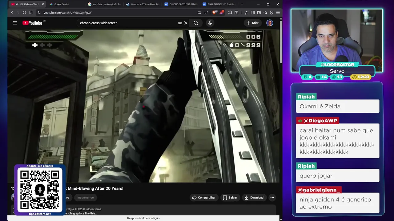Image resolution: width=394 pixels, height=221 pixels.
Task: Switch to the CHRONO CROSS: THE RADICAL tab
Action: click(x=180, y=4)
